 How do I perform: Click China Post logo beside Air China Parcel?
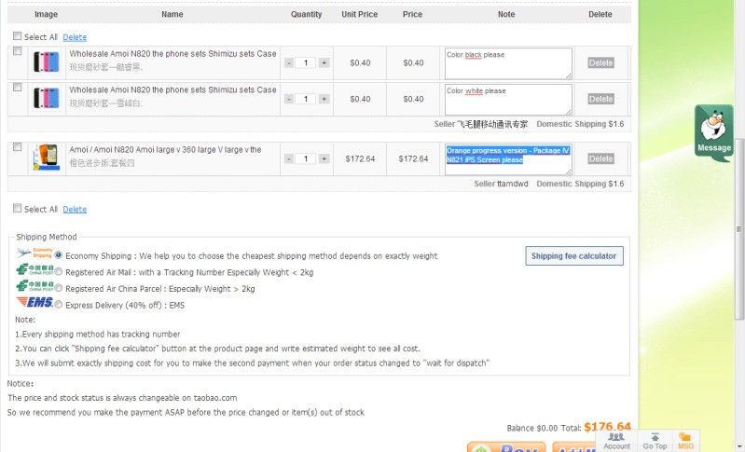coord(34,286)
